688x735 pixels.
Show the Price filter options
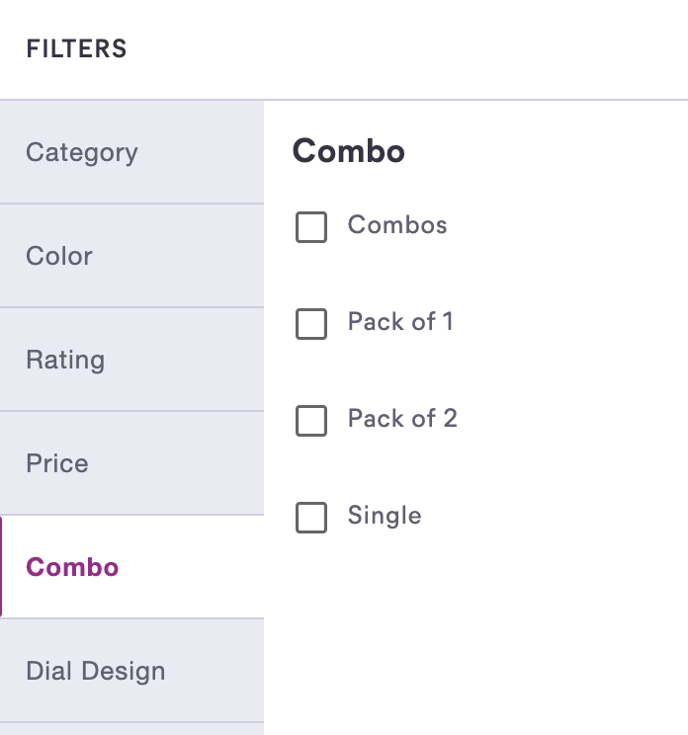57,463
